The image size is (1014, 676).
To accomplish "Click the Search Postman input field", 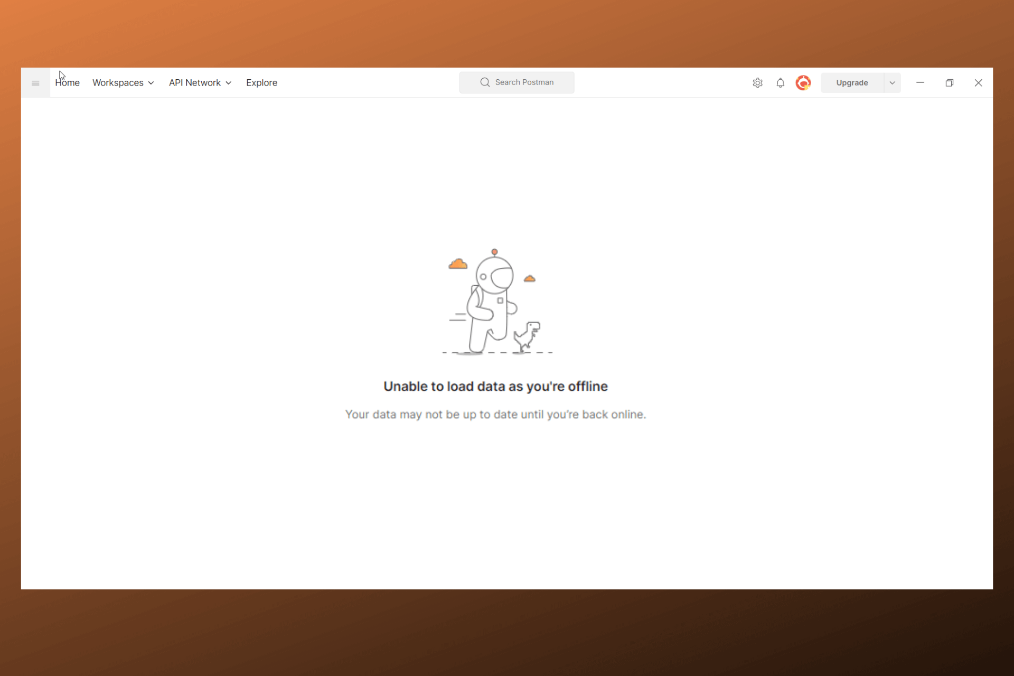I will (x=517, y=82).
